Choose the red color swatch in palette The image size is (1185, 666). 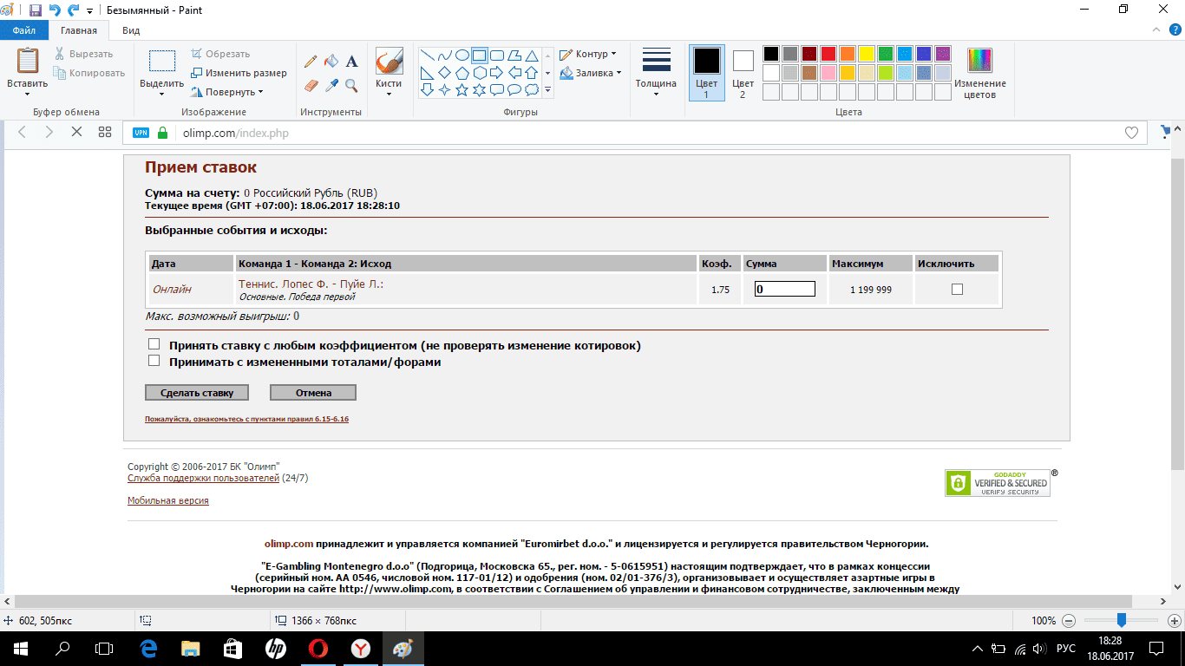pyautogui.click(x=828, y=54)
